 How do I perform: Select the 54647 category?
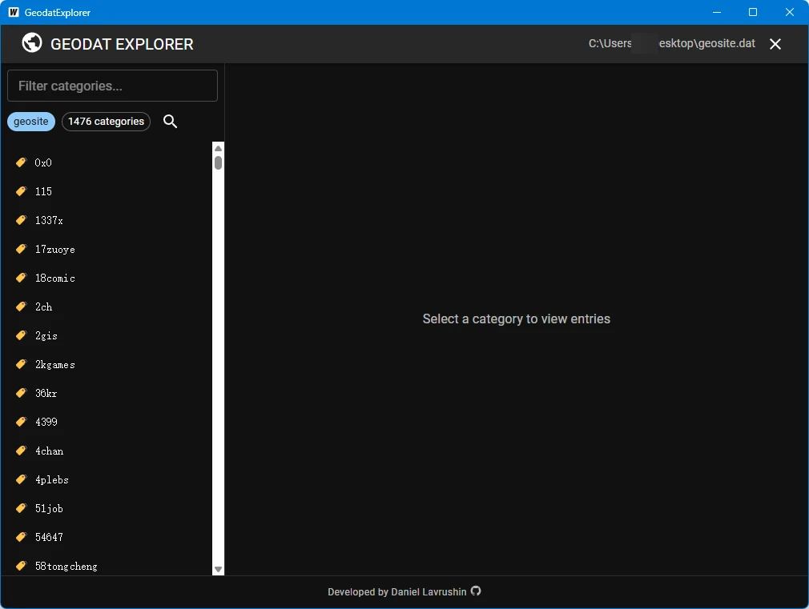click(107, 537)
